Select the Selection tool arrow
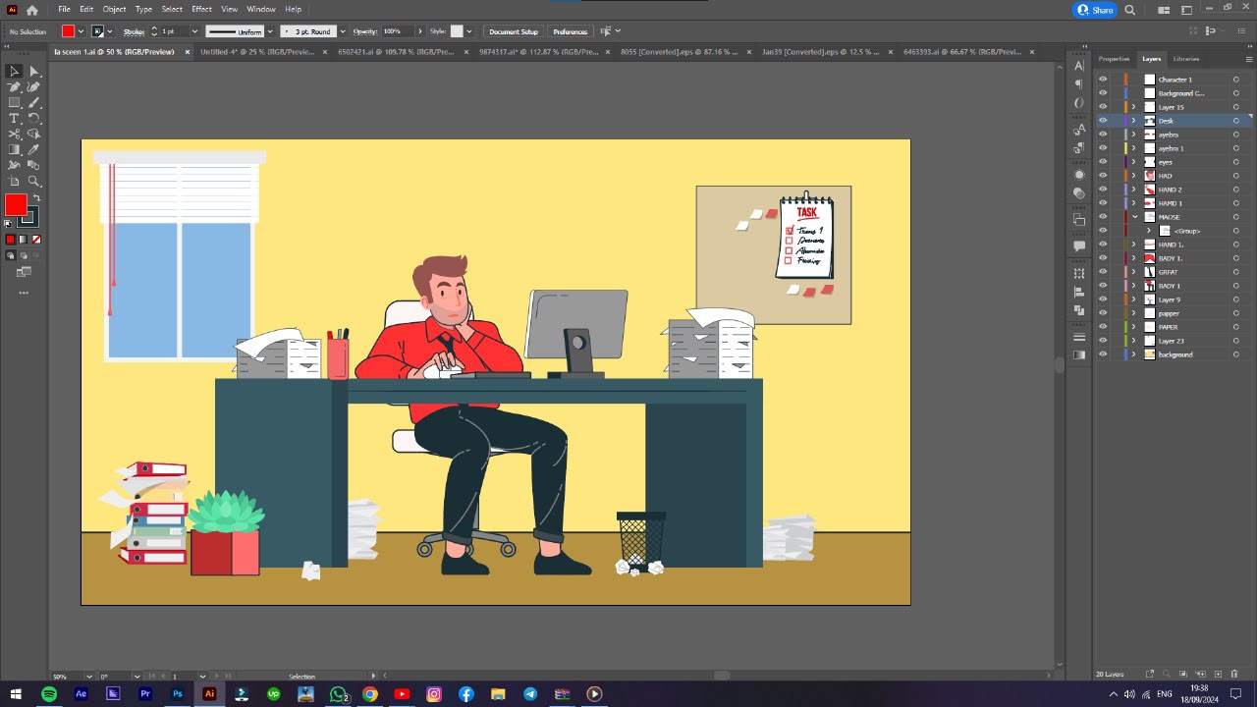Screen dimensions: 1257x707 (x=14, y=71)
